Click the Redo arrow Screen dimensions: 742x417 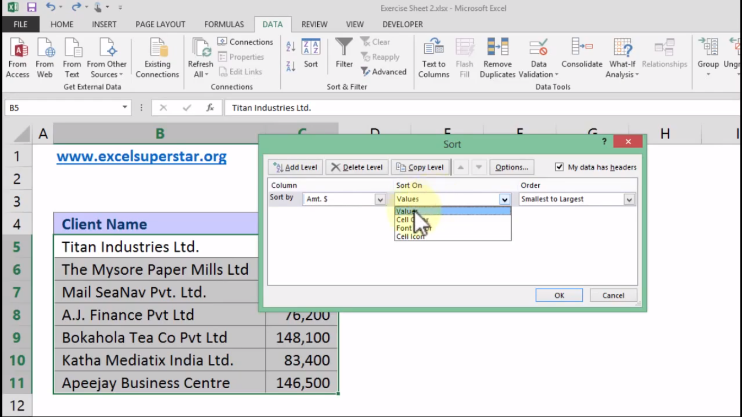click(x=76, y=8)
